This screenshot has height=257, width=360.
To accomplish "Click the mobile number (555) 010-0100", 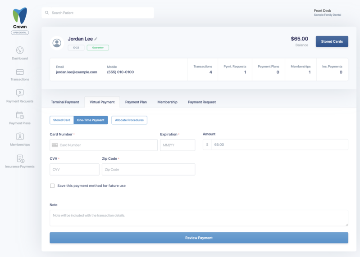I will click(120, 72).
